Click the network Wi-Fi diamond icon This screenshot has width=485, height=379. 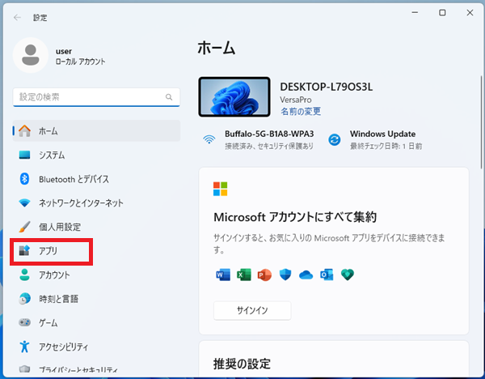(25, 203)
